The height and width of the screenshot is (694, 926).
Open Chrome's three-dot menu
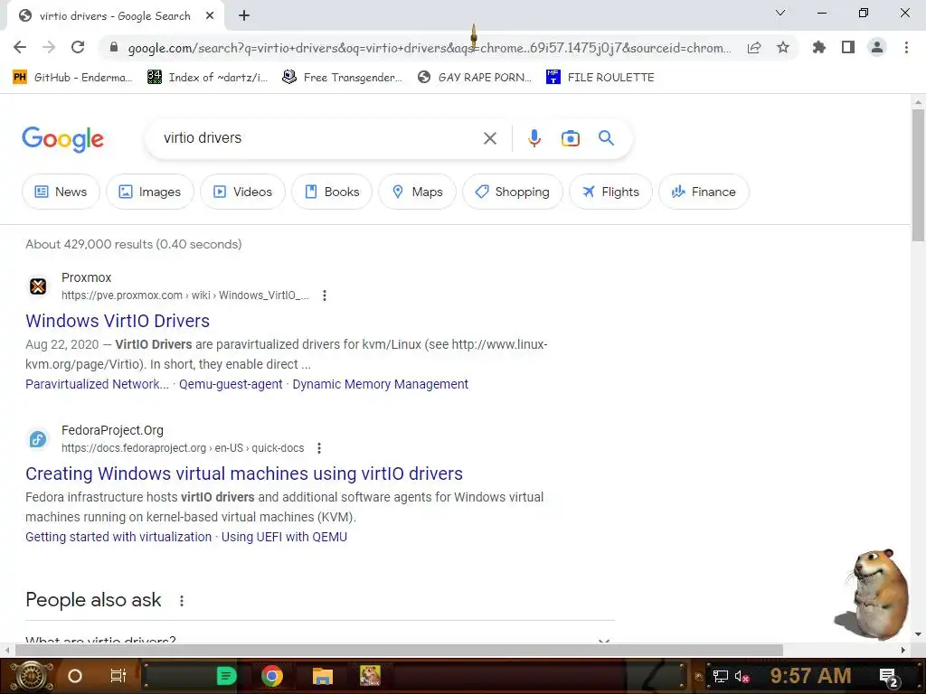906,47
